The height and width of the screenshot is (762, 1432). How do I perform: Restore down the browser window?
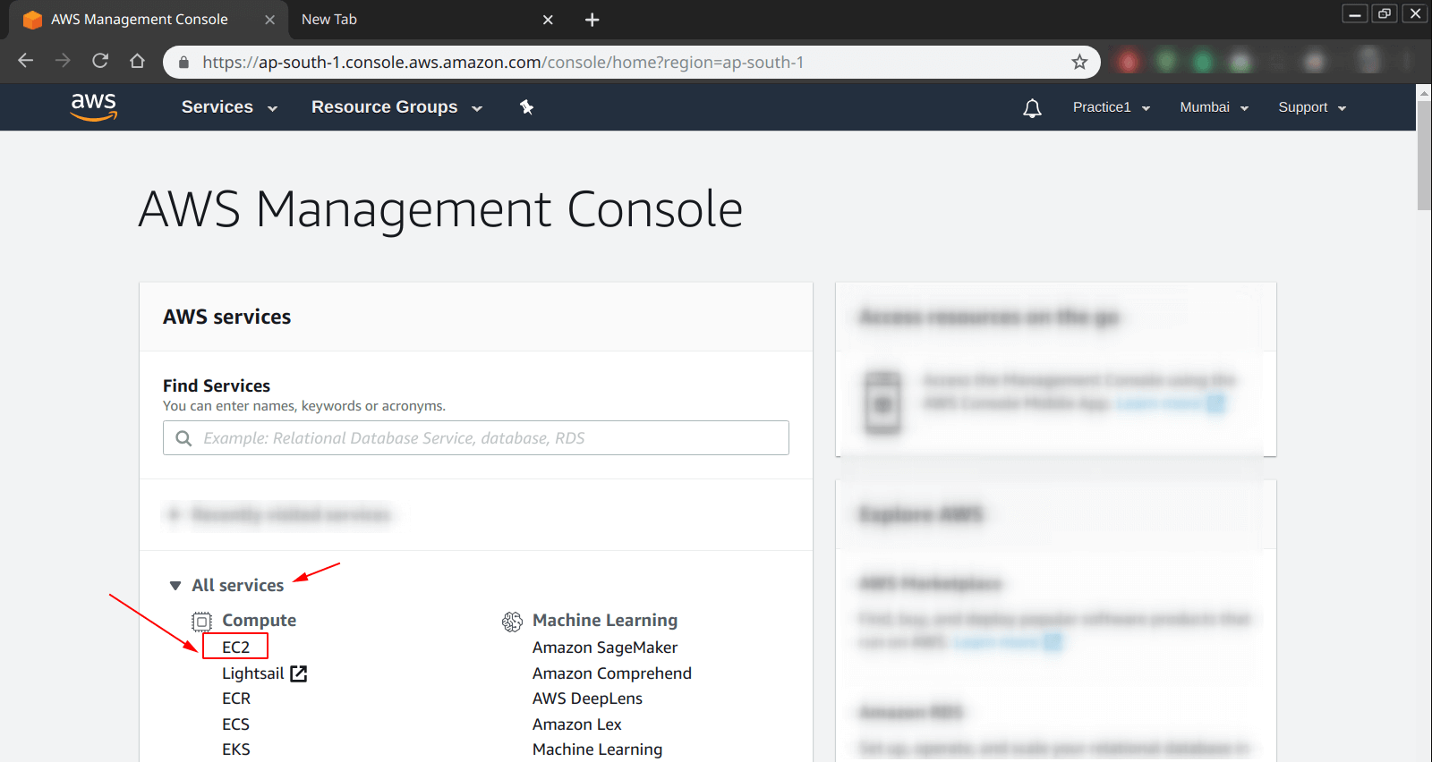[1385, 13]
